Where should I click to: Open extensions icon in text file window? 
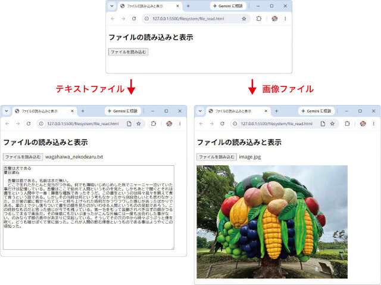click(154, 124)
